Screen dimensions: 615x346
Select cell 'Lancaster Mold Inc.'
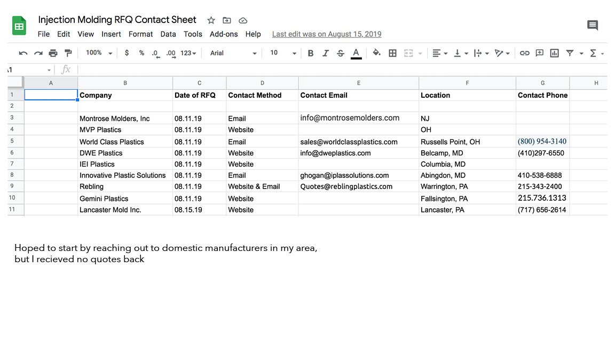coord(125,210)
